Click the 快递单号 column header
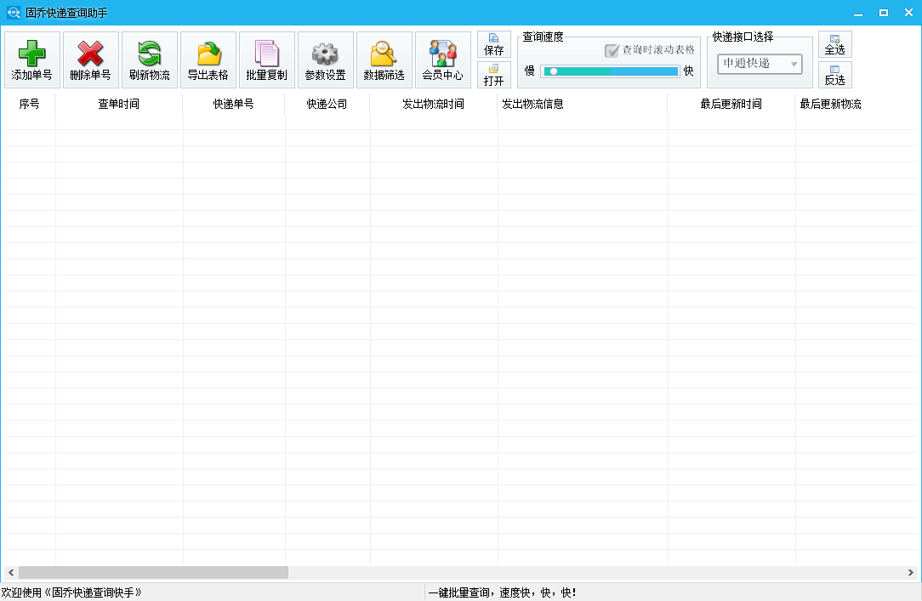The width and height of the screenshot is (922, 601). click(234, 104)
